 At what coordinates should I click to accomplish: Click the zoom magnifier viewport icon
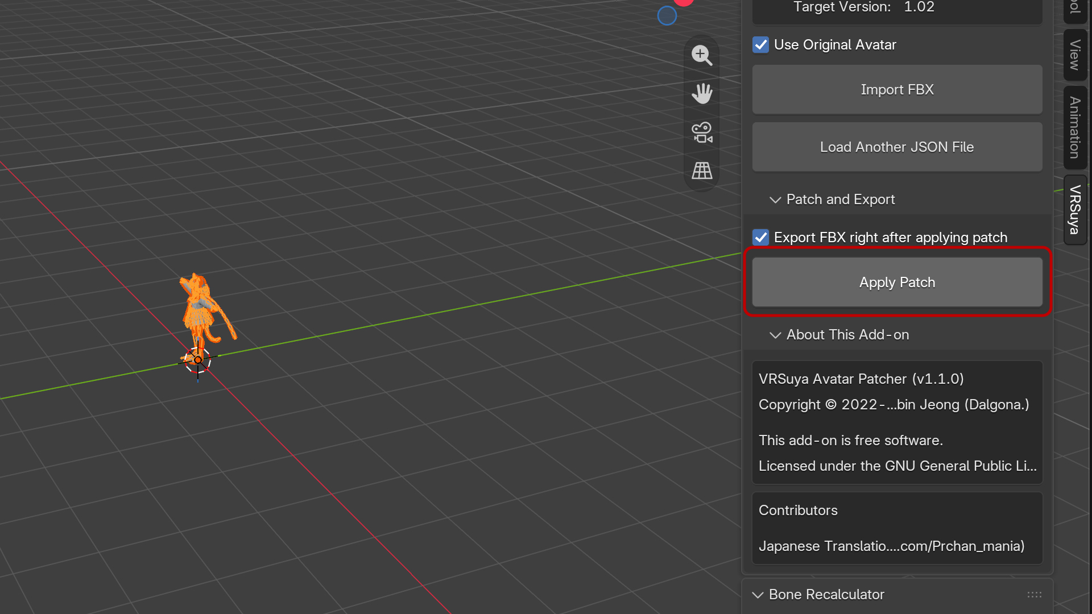[x=702, y=55]
